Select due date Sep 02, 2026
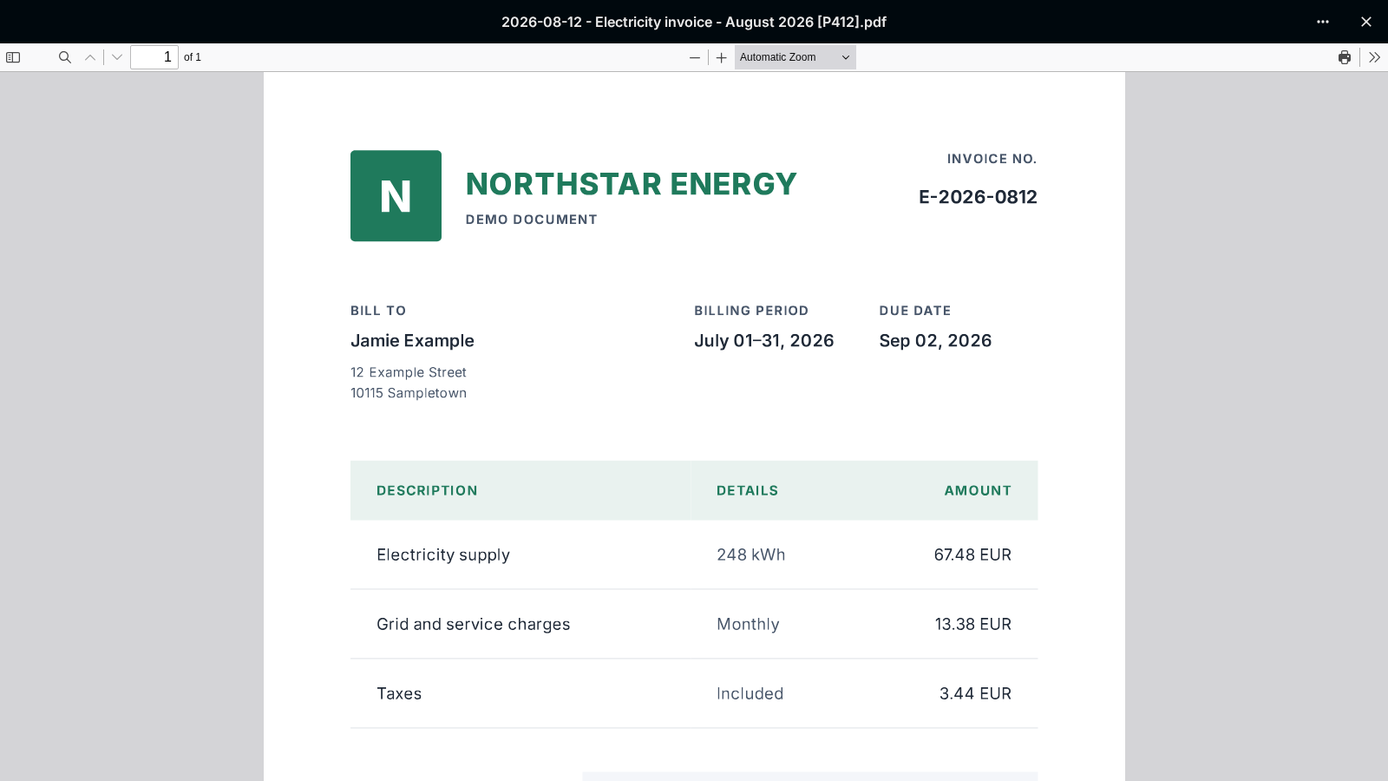This screenshot has height=781, width=1388. [935, 341]
